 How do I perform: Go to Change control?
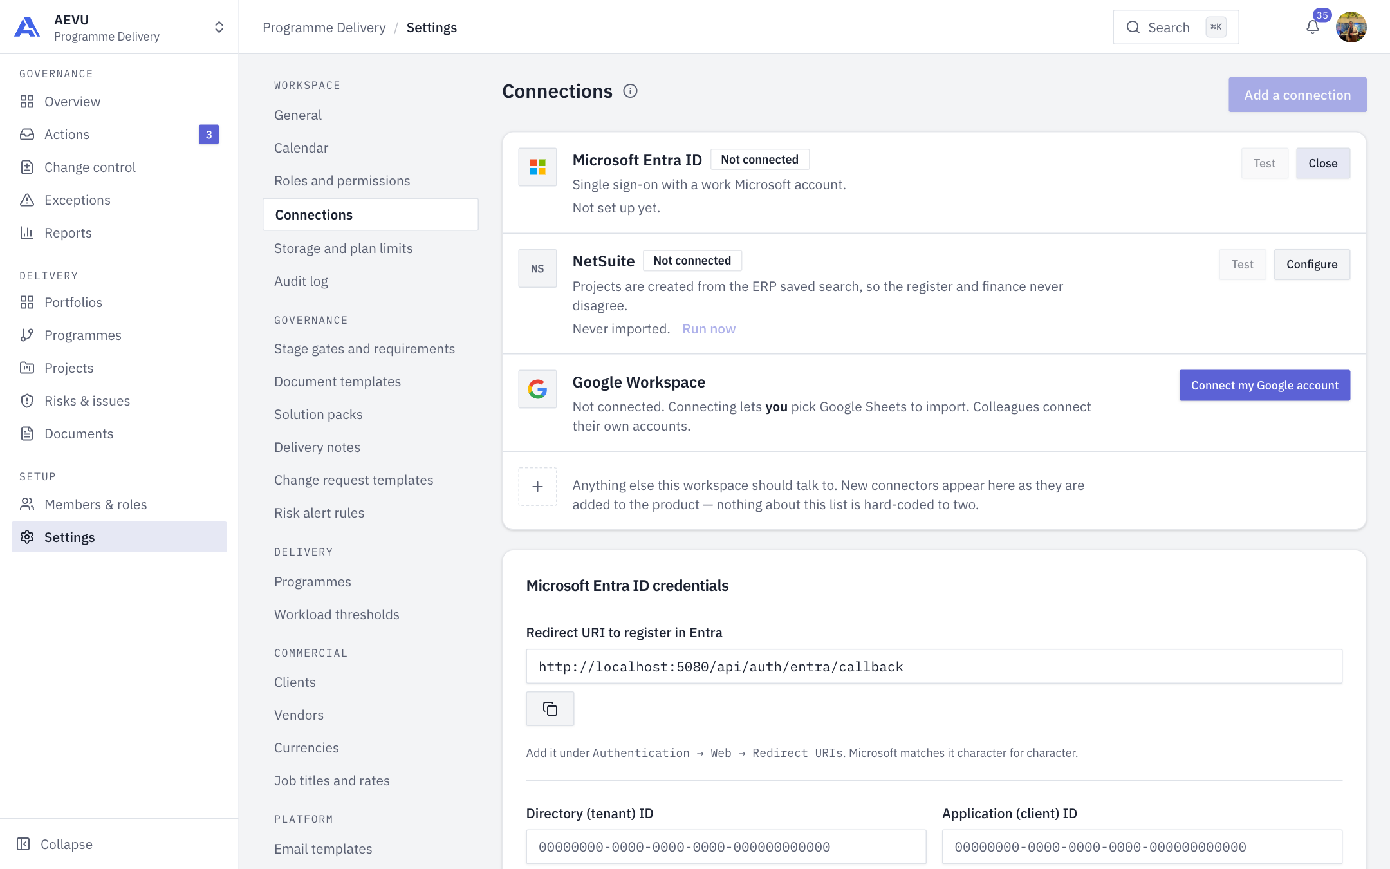click(x=119, y=167)
